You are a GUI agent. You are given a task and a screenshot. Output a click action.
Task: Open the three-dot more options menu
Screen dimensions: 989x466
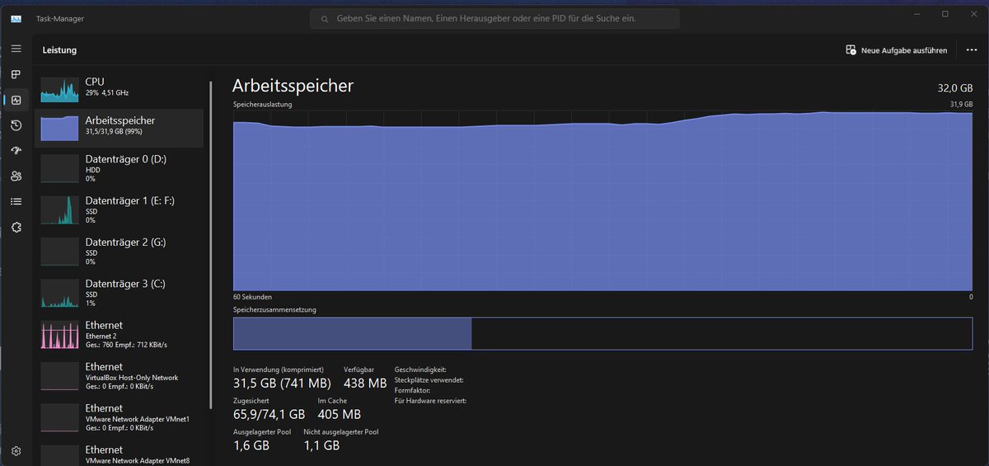click(x=971, y=50)
